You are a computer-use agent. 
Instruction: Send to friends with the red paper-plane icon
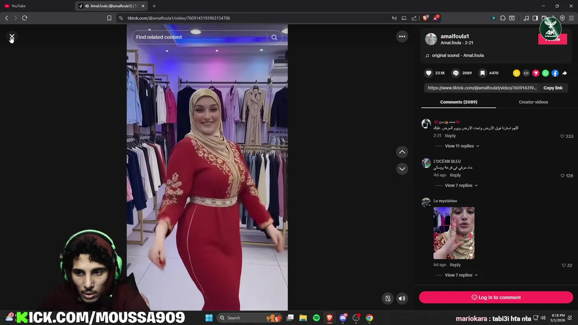pyautogui.click(x=536, y=73)
